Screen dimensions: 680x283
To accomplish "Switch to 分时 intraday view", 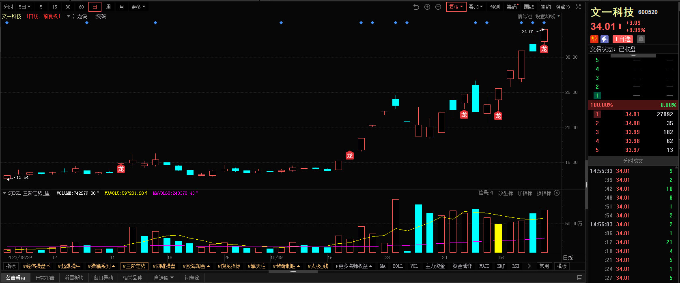I will point(9,7).
